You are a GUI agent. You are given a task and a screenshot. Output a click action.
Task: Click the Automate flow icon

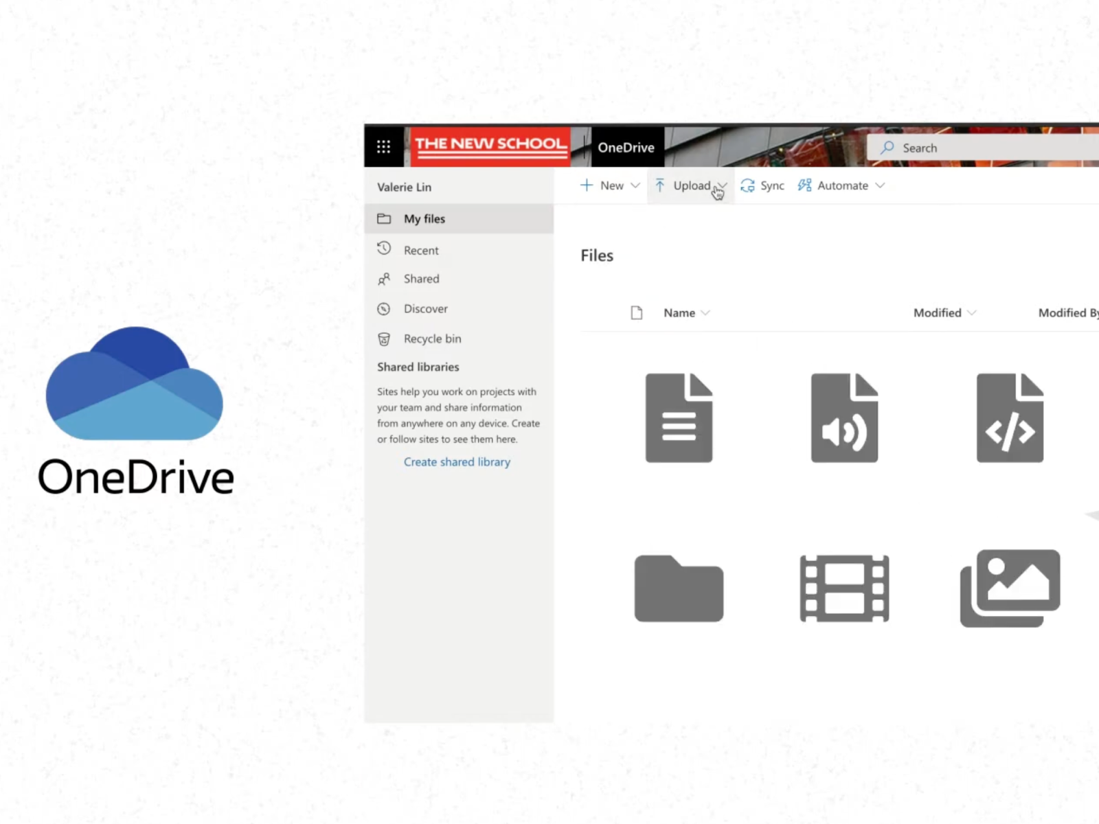coord(804,185)
